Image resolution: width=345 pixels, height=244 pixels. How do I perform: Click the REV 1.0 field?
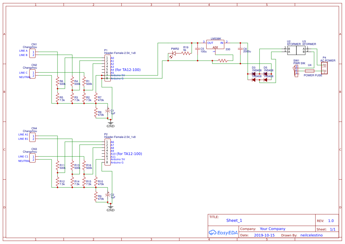click(331, 220)
